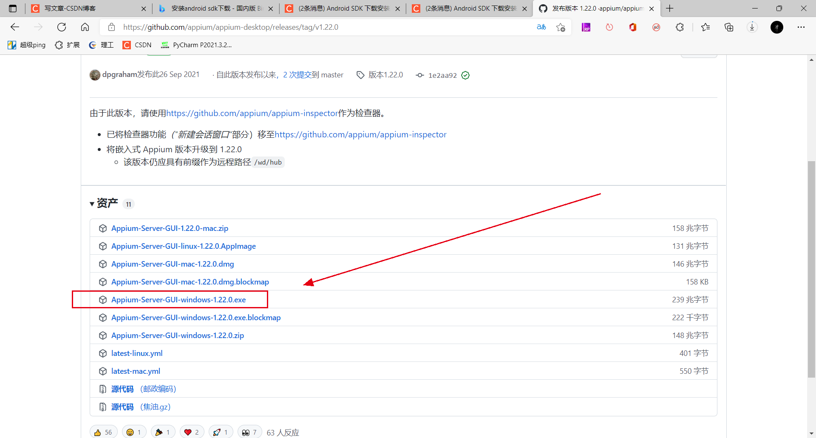The width and height of the screenshot is (816, 438).
Task: Reload the current page
Action: [62, 27]
